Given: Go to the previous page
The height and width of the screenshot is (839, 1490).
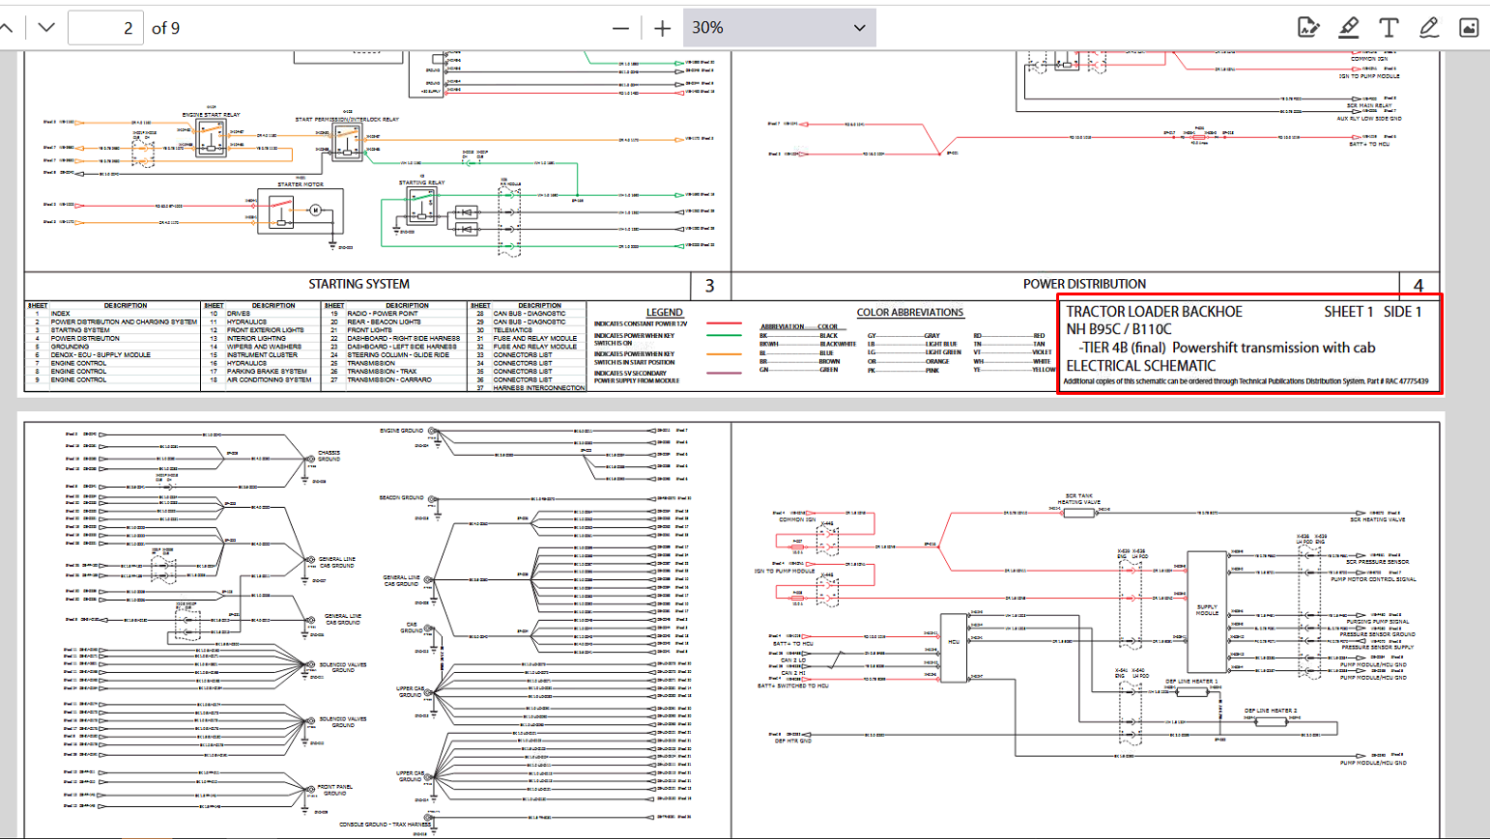Looking at the screenshot, I should (x=8, y=28).
